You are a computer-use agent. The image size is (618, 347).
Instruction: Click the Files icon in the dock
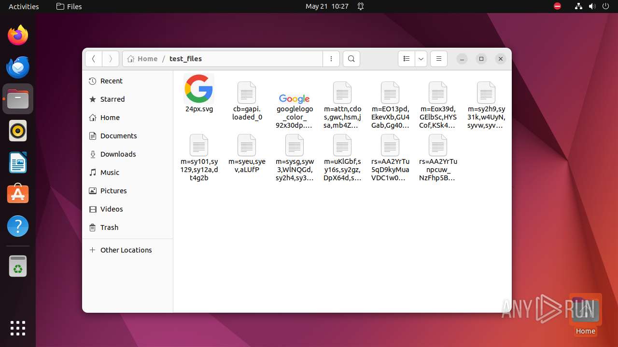[18, 99]
